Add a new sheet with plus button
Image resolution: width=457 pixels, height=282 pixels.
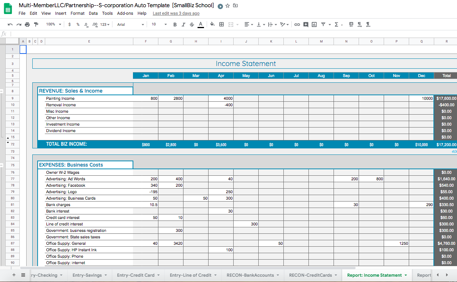point(14,275)
